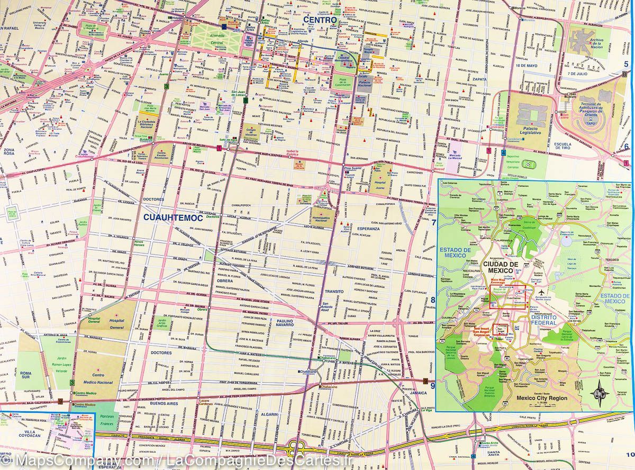Click the blue line 4 marker near Candelaria
Screen dimensions: 635x470
click(503, 152)
